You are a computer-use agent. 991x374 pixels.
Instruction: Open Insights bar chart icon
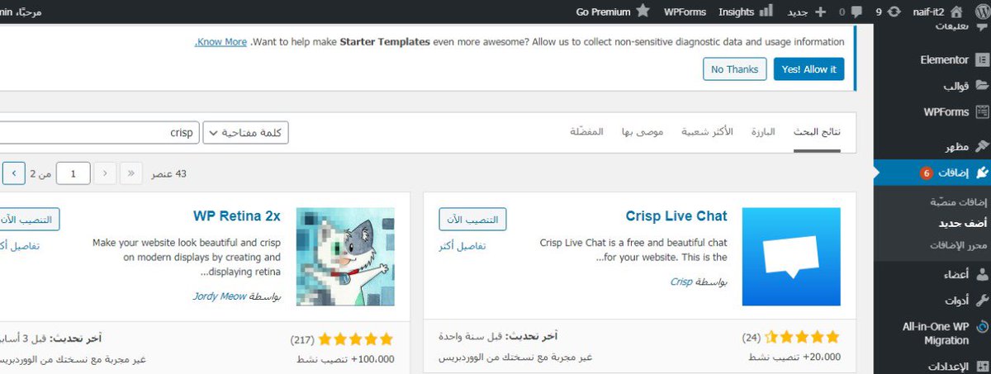(x=766, y=12)
